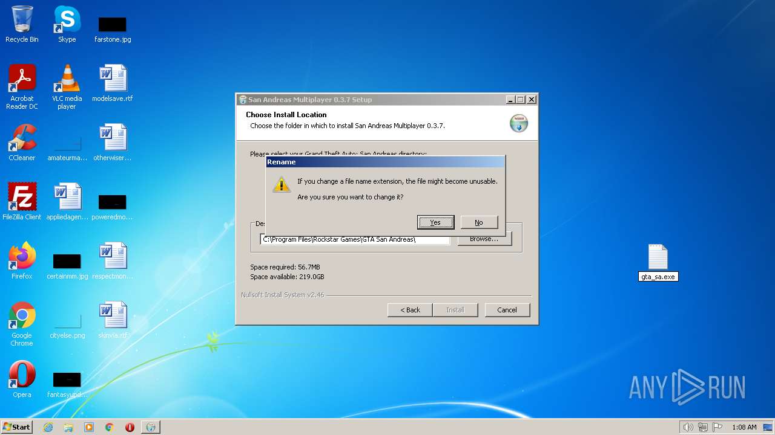Open FileZilla Client shortcut
The image size is (775, 435).
click(x=22, y=202)
